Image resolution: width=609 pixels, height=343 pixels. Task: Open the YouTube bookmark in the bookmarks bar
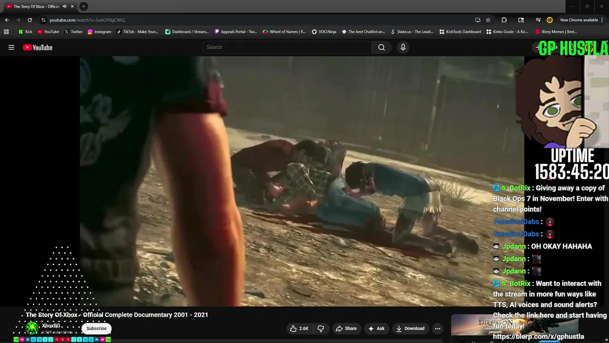pos(48,32)
